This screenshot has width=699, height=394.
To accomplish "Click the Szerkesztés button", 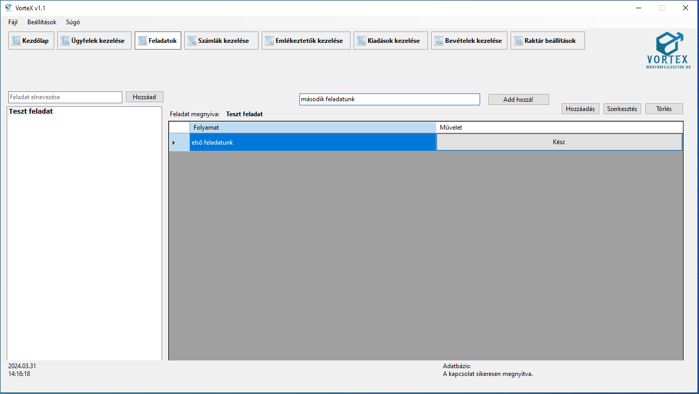I will 622,109.
